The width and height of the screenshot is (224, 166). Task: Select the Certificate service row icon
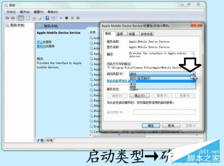91,131
